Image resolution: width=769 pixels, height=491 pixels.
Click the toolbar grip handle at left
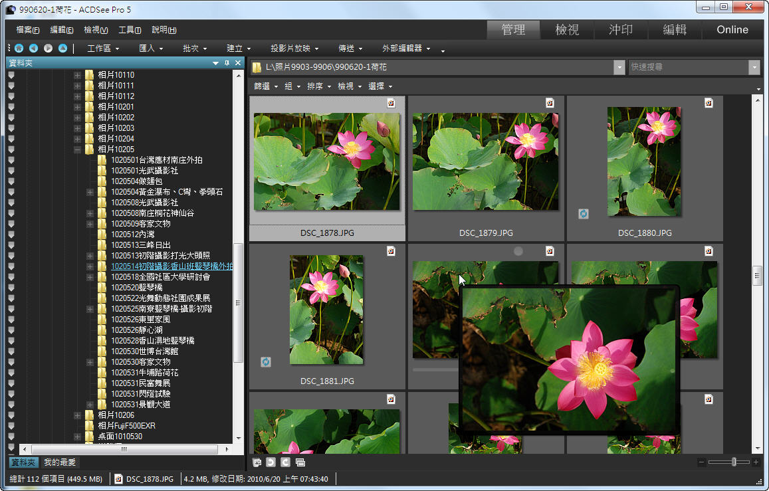(x=9, y=48)
